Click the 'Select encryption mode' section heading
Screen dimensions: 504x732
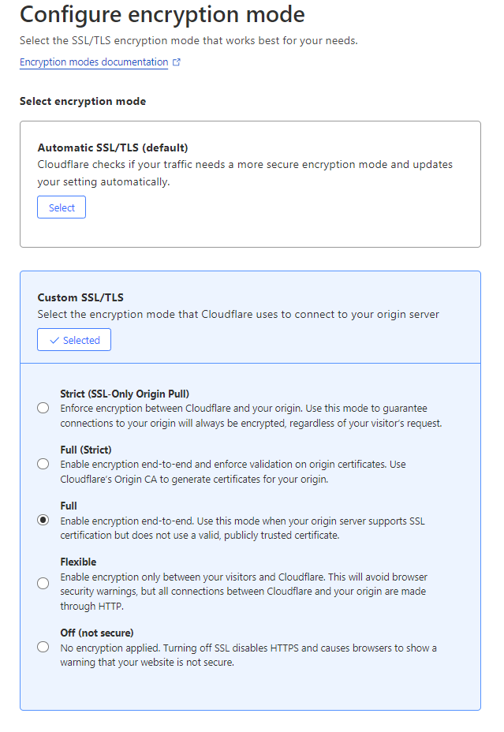coord(83,101)
